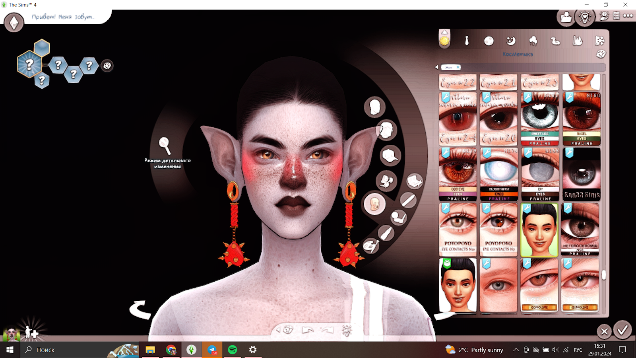
Task: Select Eyes n24 red eye thumbnail
Action: click(458, 119)
